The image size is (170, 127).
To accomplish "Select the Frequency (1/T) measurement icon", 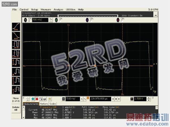I will [x=16, y=54].
